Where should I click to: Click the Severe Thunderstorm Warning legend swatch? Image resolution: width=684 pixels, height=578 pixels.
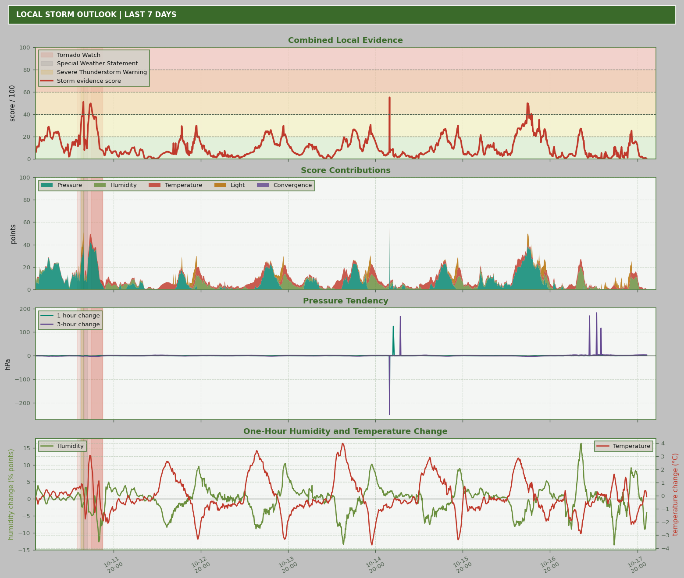point(47,72)
